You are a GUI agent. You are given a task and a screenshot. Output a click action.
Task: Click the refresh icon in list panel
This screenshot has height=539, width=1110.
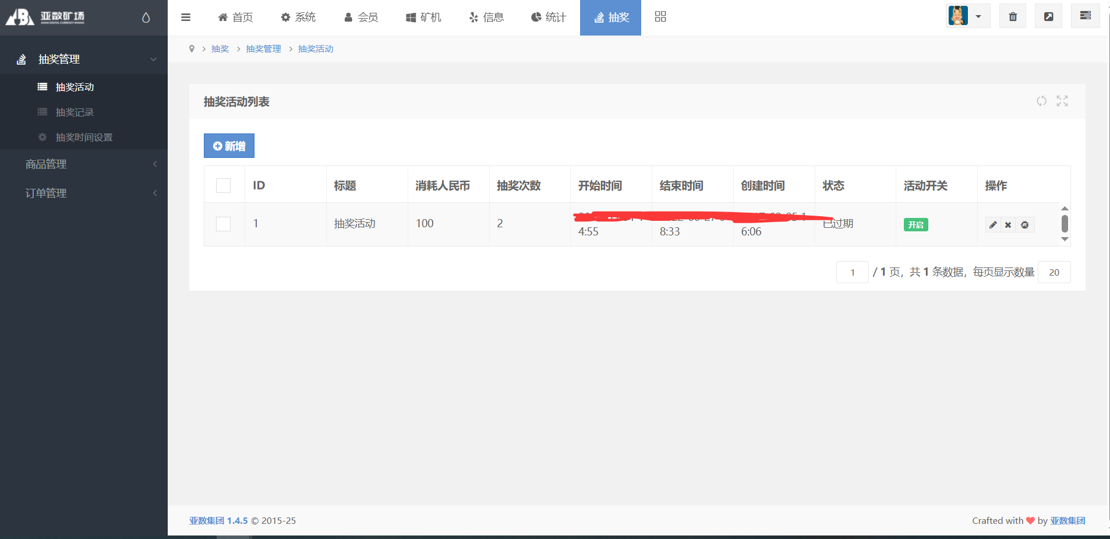(x=1041, y=101)
